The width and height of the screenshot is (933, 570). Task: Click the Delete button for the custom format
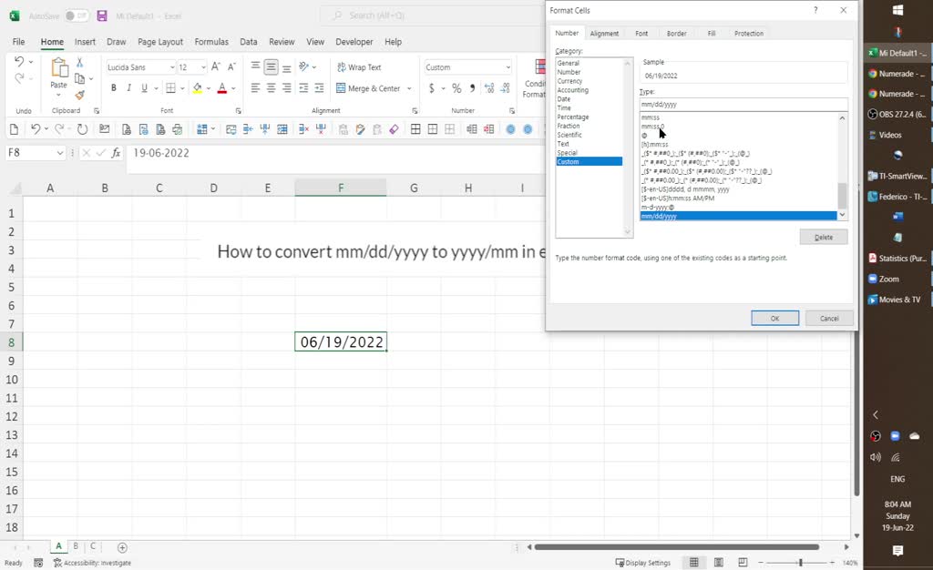pyautogui.click(x=822, y=236)
